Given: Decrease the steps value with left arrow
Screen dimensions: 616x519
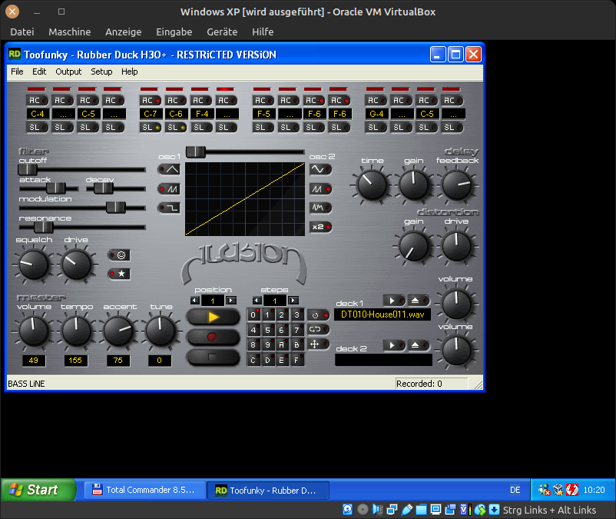Looking at the screenshot, I should [258, 301].
